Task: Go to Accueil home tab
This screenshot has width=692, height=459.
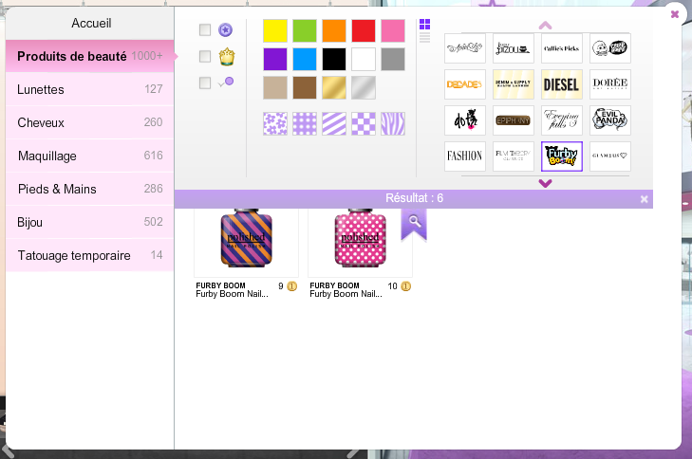Action: click(x=90, y=23)
